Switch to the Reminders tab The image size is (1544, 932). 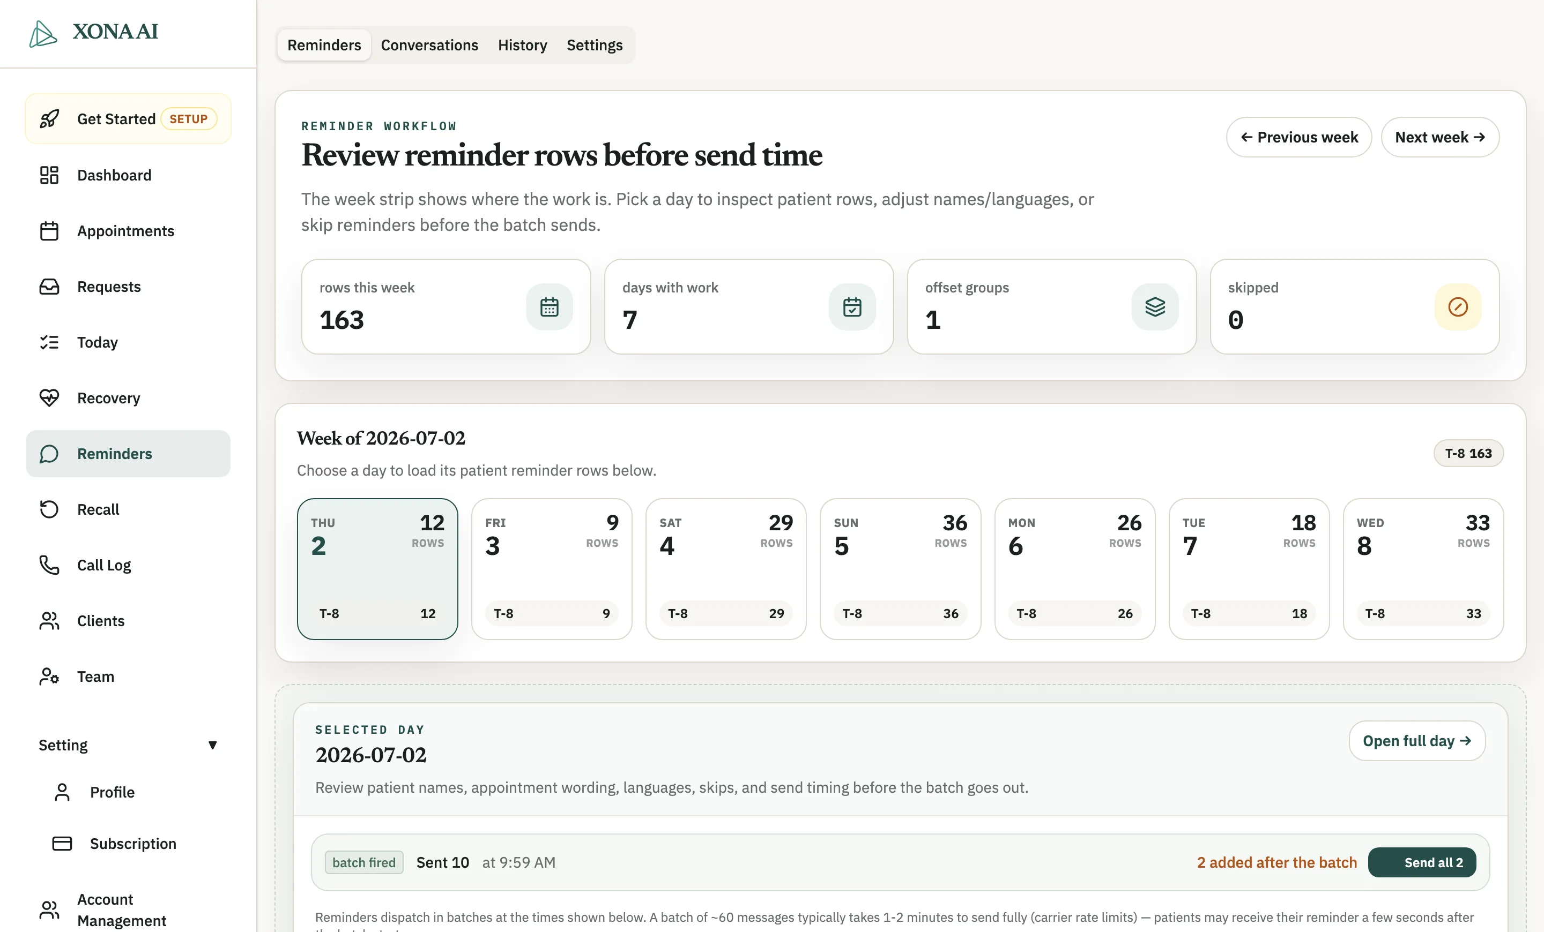coord(324,45)
